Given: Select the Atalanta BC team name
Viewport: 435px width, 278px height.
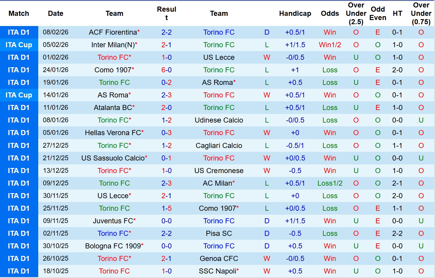Looking at the screenshot, I should click(x=113, y=108).
